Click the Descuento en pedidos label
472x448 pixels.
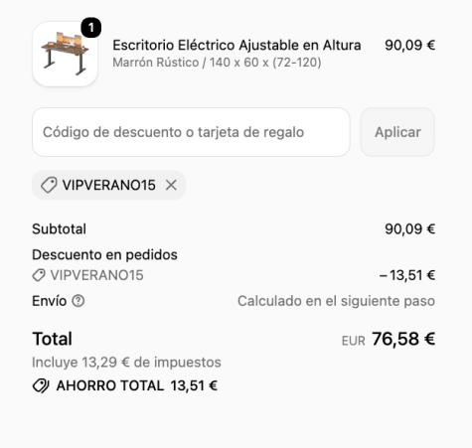[x=104, y=255]
